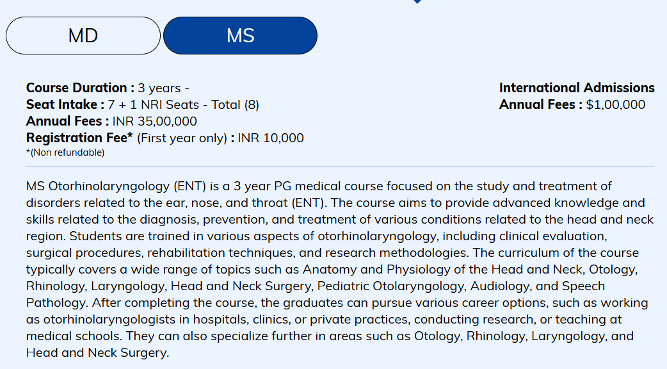Viewport: 667px width, 369px height.
Task: Click the final line 'Head and Neck Surgery.'
Action: [97, 352]
